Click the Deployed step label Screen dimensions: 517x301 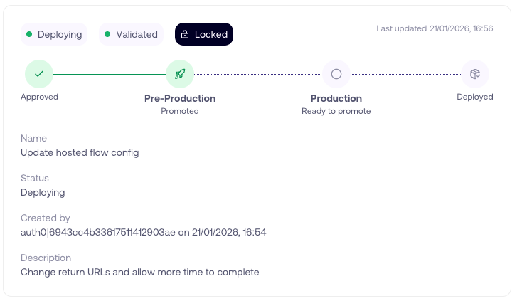click(x=474, y=97)
